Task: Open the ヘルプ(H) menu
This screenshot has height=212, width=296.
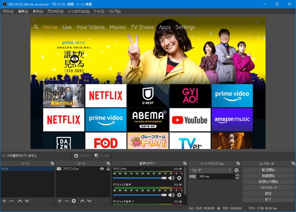Action: point(114,11)
